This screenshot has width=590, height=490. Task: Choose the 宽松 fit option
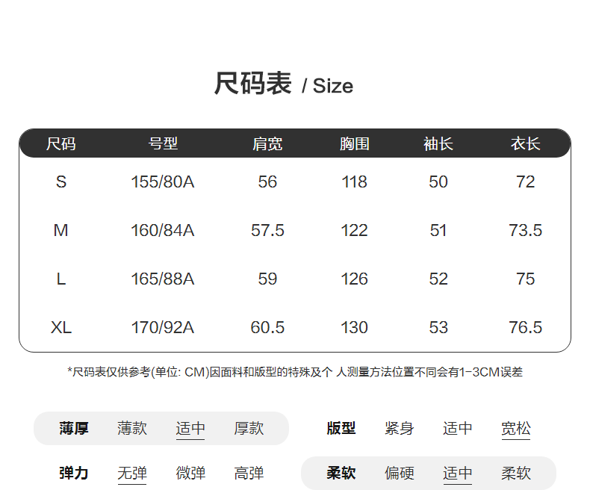[516, 428]
